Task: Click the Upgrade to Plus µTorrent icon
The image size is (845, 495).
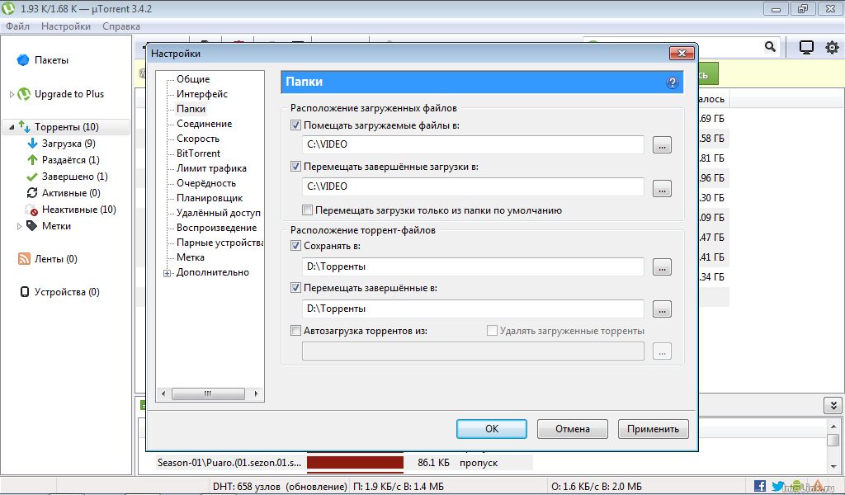Action: click(x=24, y=94)
